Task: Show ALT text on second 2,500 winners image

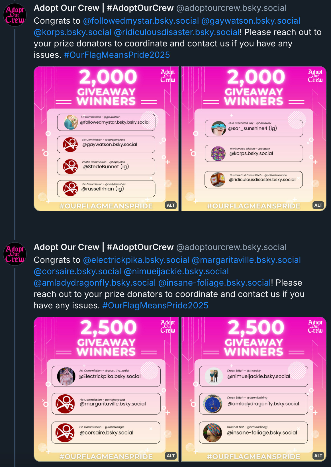Action: point(318,456)
